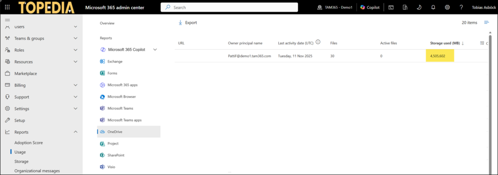Open the Exchange report
This screenshot has height=175, width=498.
point(115,62)
